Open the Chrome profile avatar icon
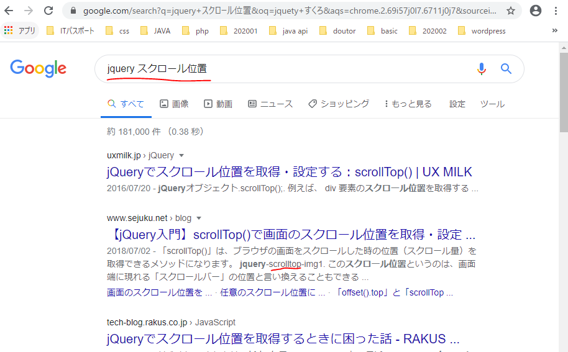This screenshot has width=568, height=352. click(536, 11)
